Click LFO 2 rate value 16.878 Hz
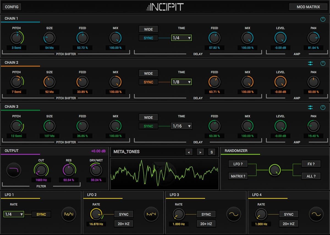330x235 pixels. (96, 224)
